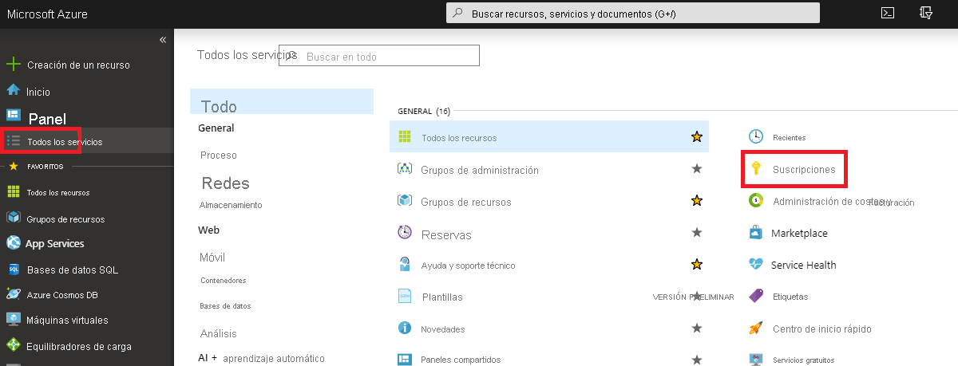Favorite Novedades using its star
Screen dimensions: 958x366
click(697, 328)
